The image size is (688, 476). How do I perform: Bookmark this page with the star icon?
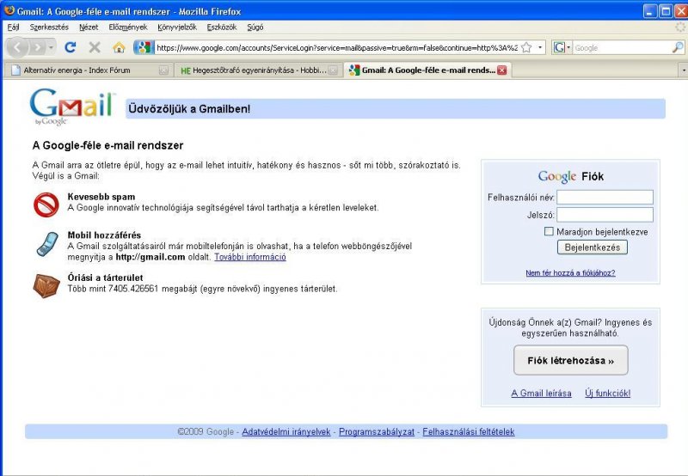point(526,47)
